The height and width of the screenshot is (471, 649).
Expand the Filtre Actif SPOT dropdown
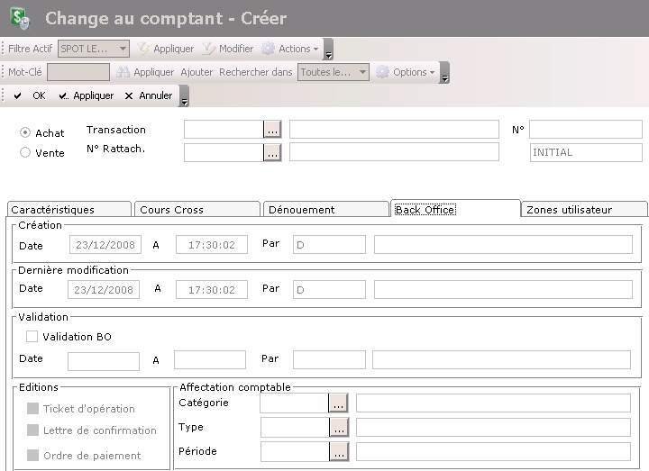[123, 49]
